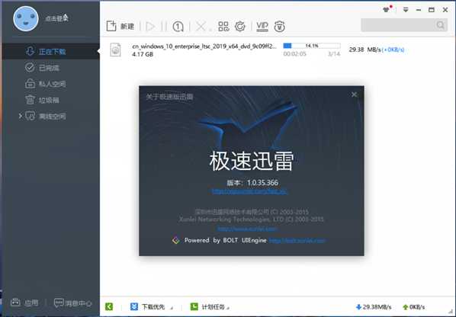This screenshot has height=317, width=456.
Task: Open the skin icon in title bar
Action: pos(387,9)
